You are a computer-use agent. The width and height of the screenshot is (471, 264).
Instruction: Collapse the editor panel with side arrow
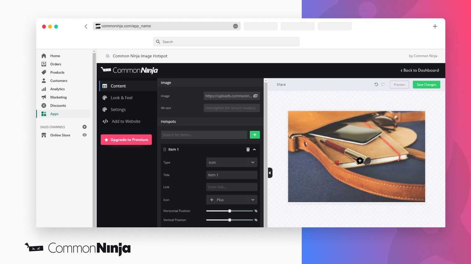point(270,173)
